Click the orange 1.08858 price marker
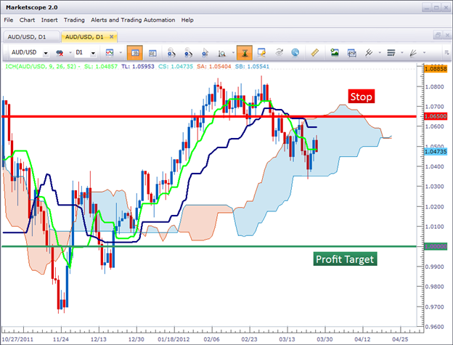This screenshot has width=453, height=345. click(x=436, y=69)
